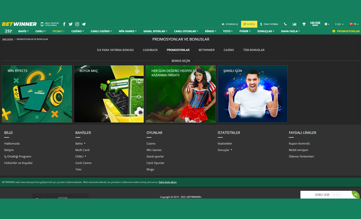Image resolution: width=361 pixels, height=219 pixels.
Task: Expand the CANLI menu in navigation bar
Action: point(41,31)
